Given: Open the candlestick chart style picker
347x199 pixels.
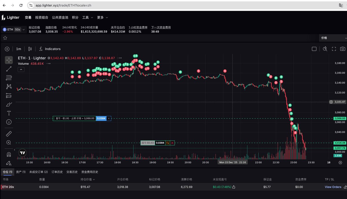Looking at the screenshot, I should coord(30,49).
